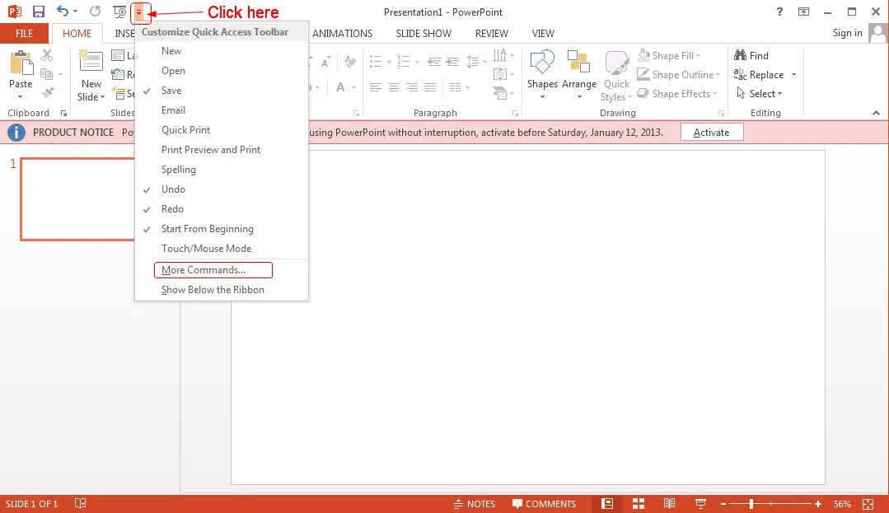Click Start From Beginning slideshow icon
Image resolution: width=889 pixels, height=513 pixels.
[x=119, y=12]
